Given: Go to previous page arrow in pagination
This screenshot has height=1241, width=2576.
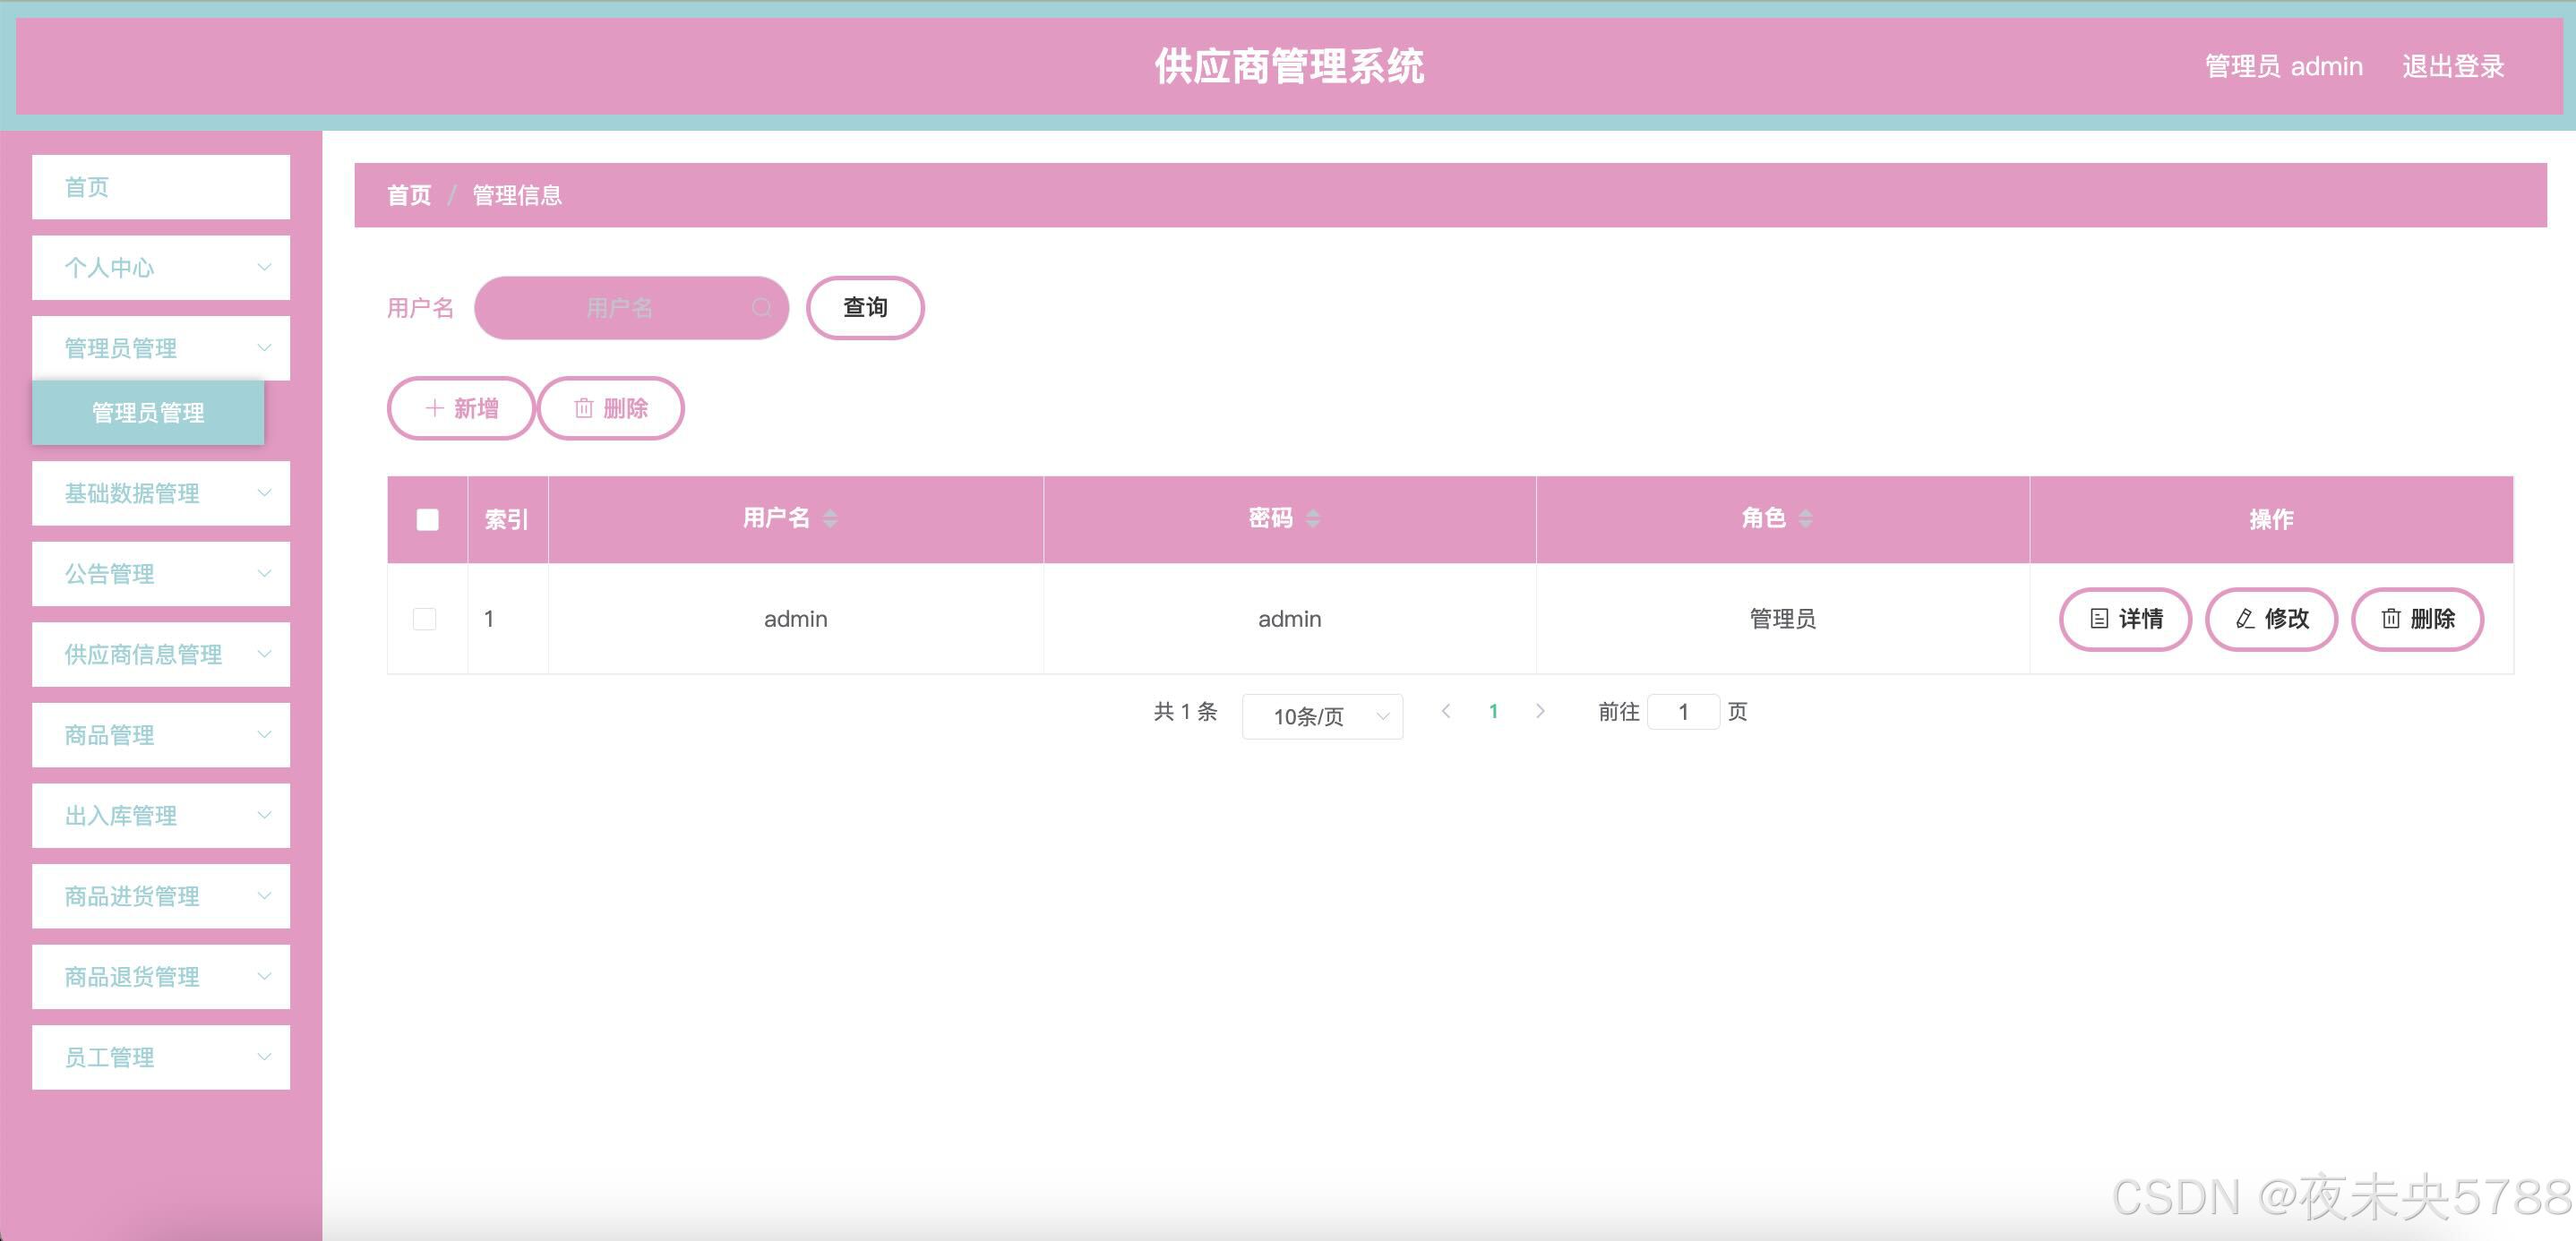Looking at the screenshot, I should coord(1446,711).
